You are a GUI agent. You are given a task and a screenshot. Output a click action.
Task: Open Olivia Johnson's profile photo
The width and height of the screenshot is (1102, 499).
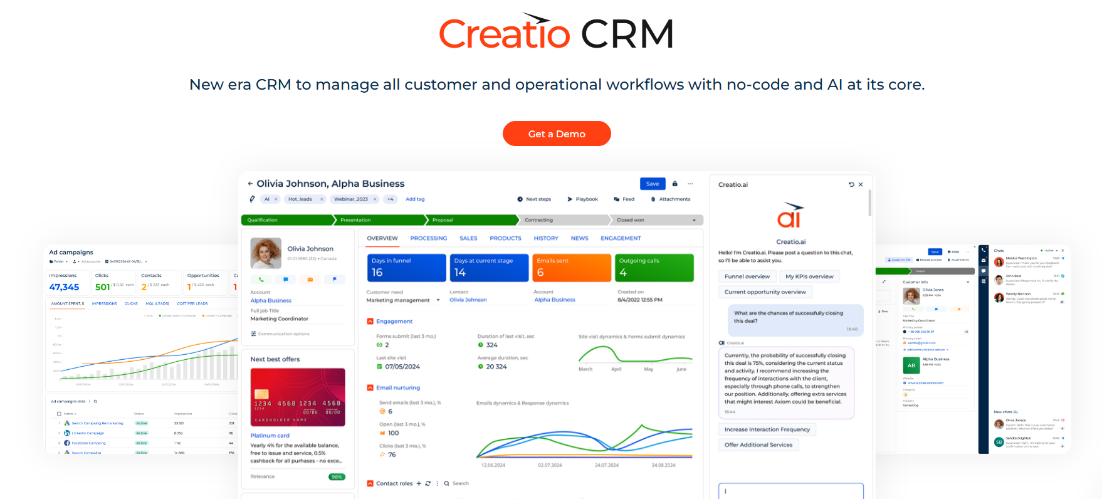pos(266,253)
